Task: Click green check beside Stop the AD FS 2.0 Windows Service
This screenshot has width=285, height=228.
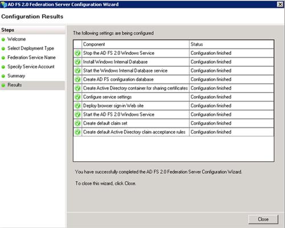Action: 78,53
